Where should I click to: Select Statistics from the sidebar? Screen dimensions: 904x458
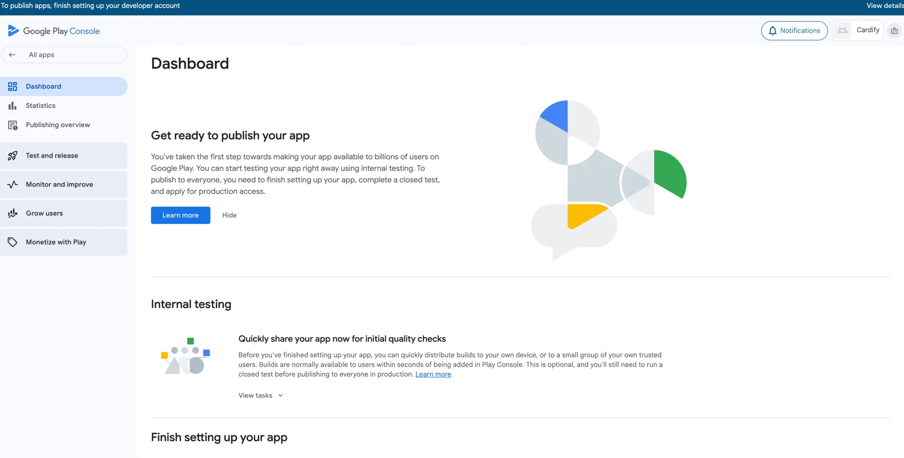click(41, 105)
